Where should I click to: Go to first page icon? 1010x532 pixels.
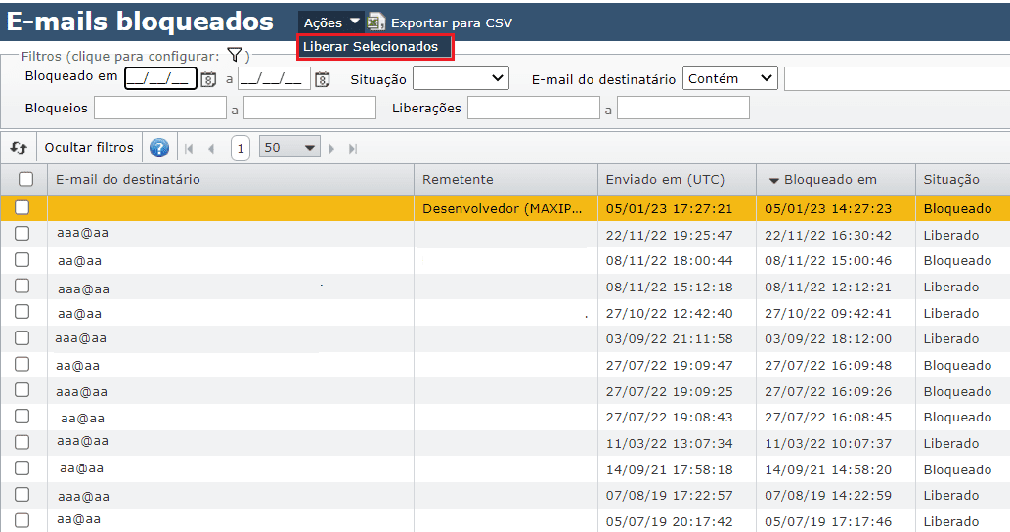click(x=189, y=148)
